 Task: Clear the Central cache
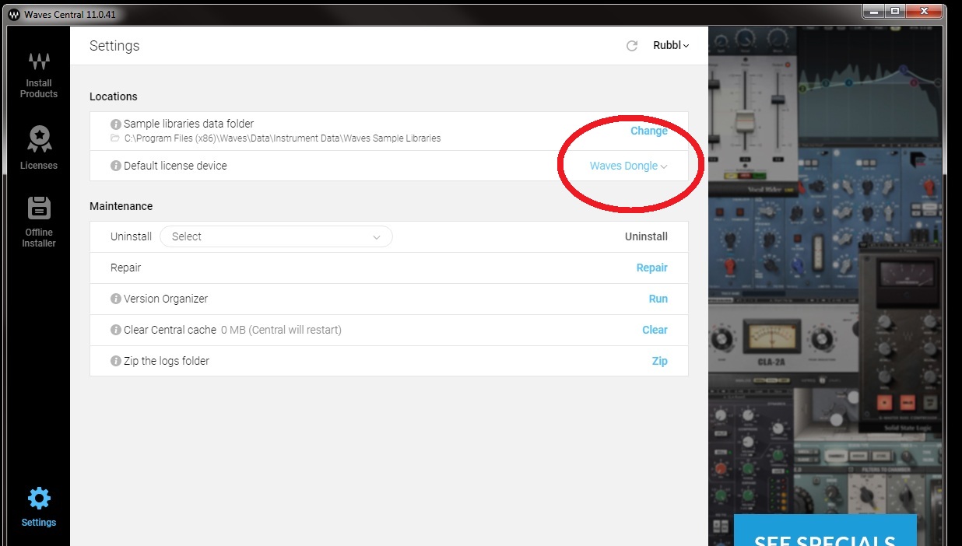tap(655, 330)
